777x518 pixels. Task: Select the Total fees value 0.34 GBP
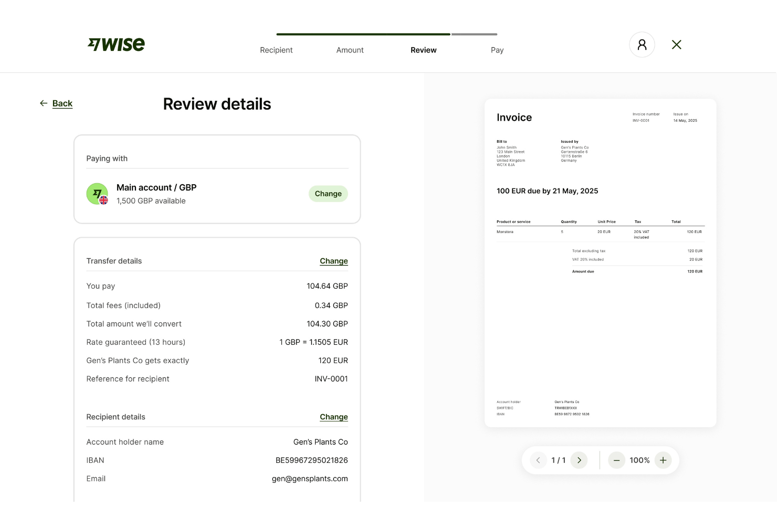331,305
